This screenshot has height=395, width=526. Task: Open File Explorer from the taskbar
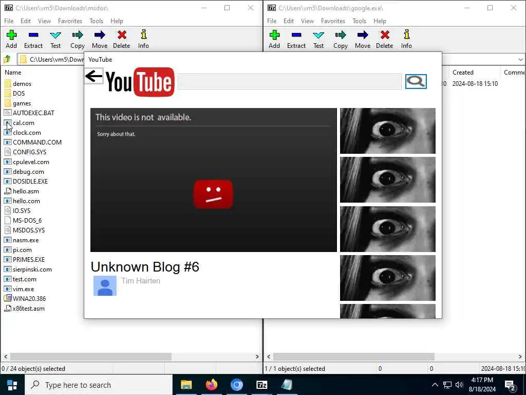point(186,385)
